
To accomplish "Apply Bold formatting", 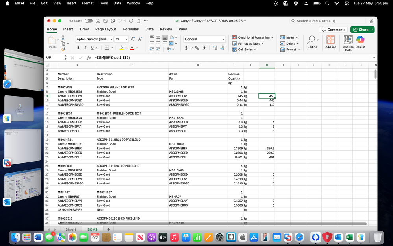I will pos(78,48).
